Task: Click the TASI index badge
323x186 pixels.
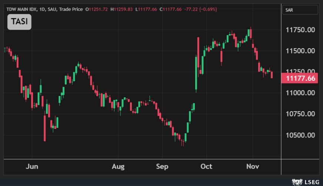Action: [20, 22]
